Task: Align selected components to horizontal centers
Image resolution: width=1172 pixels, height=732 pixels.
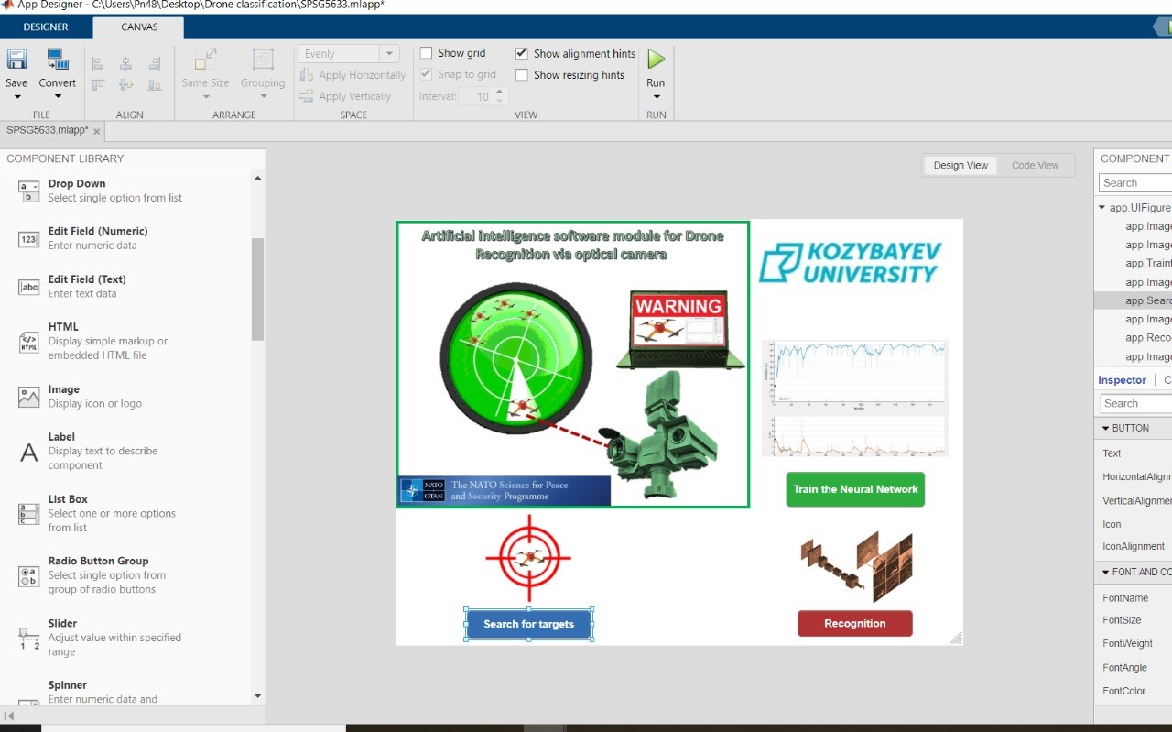Action: pos(126,63)
